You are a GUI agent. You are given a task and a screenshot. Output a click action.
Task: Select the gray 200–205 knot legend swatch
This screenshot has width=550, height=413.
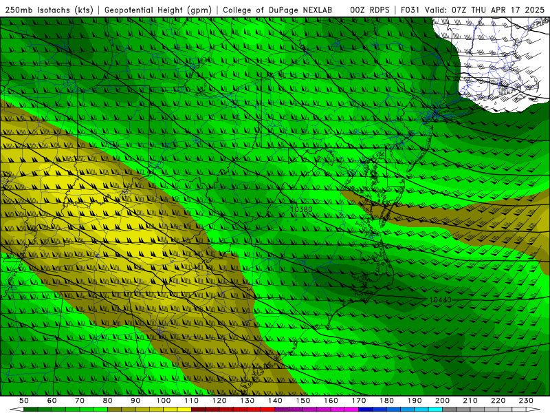[x=450, y=409]
